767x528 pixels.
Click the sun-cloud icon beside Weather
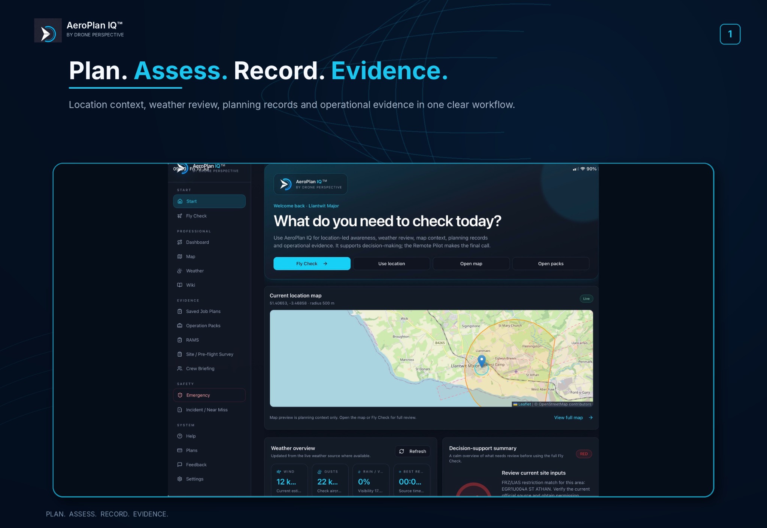click(x=180, y=271)
